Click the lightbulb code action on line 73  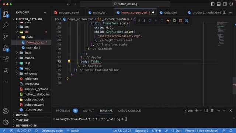[x=69, y=61]
